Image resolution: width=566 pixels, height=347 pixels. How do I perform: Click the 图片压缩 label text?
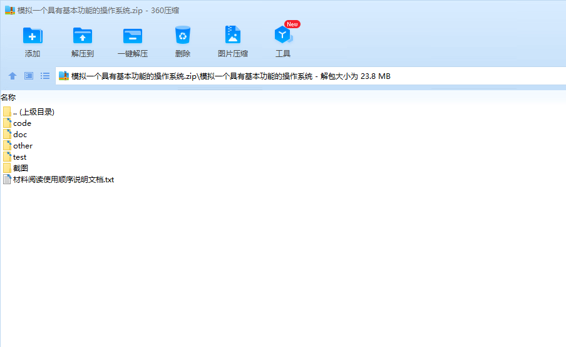click(233, 53)
